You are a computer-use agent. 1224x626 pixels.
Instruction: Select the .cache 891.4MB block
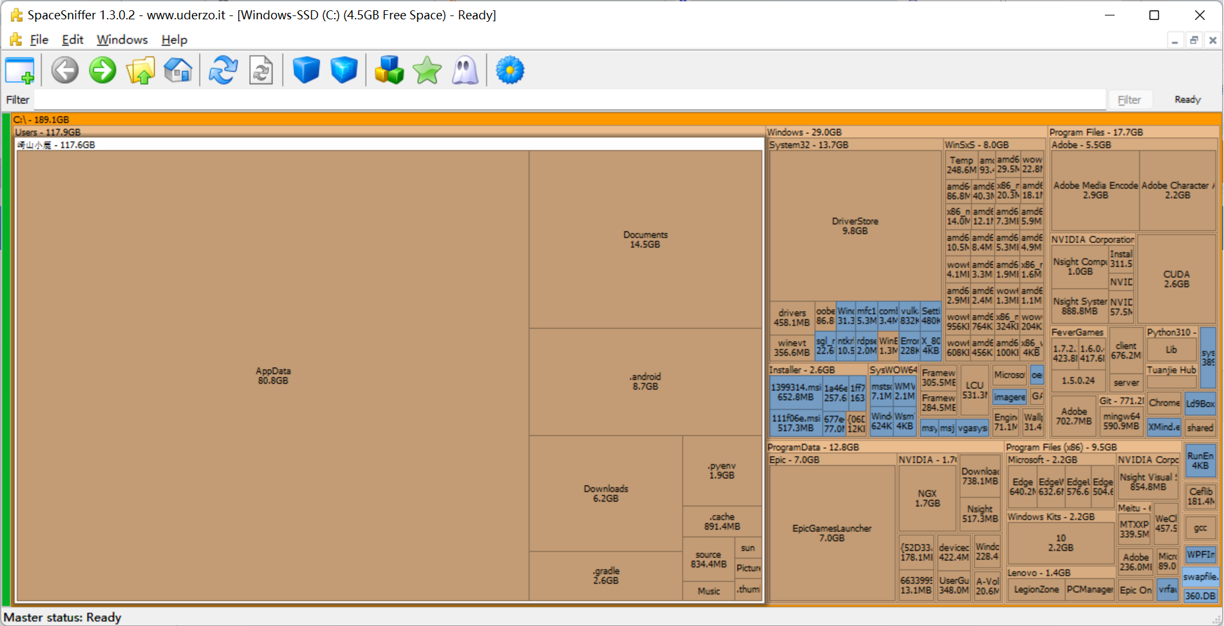click(x=722, y=522)
